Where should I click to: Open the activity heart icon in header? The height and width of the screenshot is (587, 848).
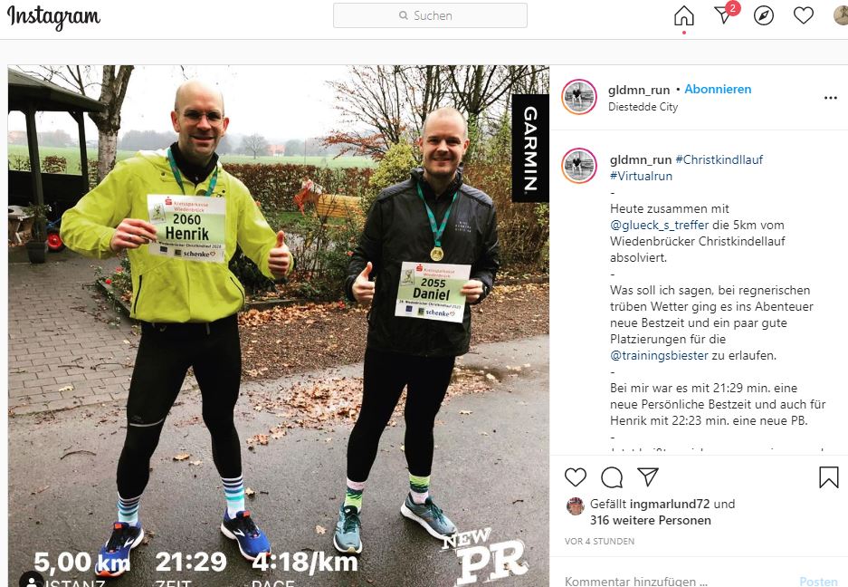point(803,15)
